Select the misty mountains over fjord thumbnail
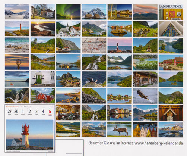Screen dimensions: 187x156 (120, 62)
